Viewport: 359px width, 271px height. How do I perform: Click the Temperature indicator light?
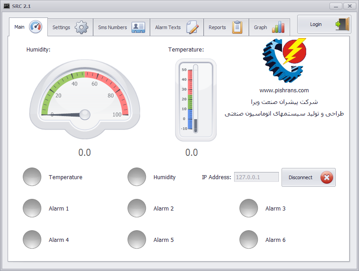pyautogui.click(x=32, y=176)
